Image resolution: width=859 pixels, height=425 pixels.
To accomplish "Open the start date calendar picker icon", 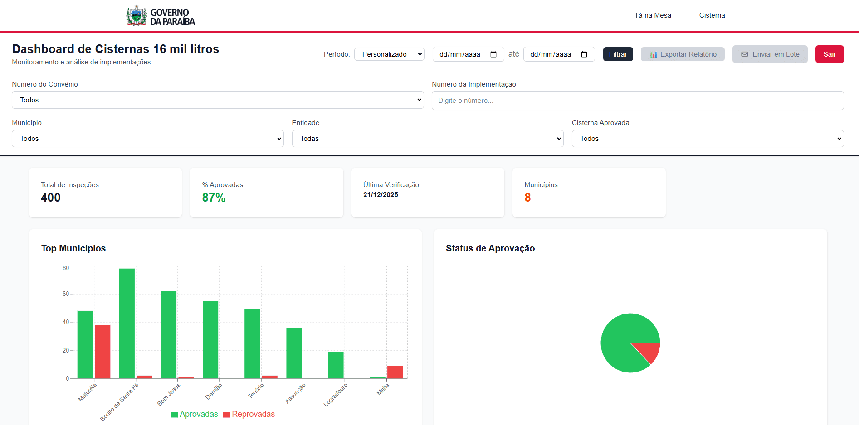I will click(x=493, y=54).
